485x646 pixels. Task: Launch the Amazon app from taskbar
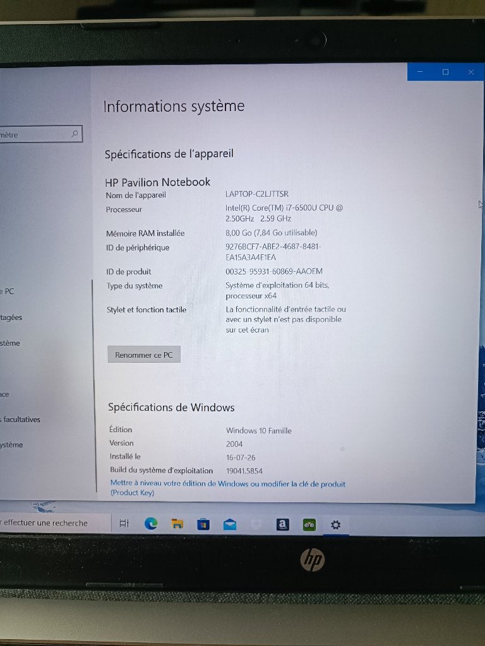coord(282,524)
